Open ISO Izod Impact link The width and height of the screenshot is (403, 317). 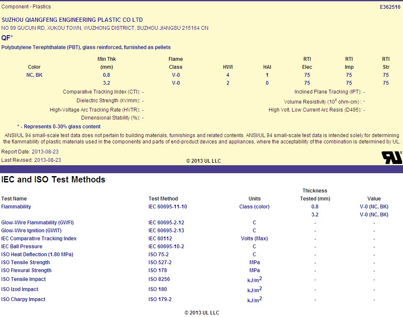coord(20,289)
